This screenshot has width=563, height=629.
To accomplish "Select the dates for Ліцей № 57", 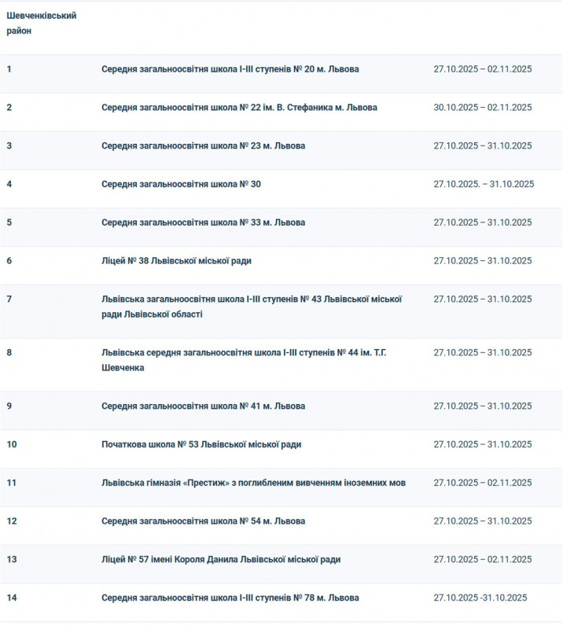I will 482,560.
